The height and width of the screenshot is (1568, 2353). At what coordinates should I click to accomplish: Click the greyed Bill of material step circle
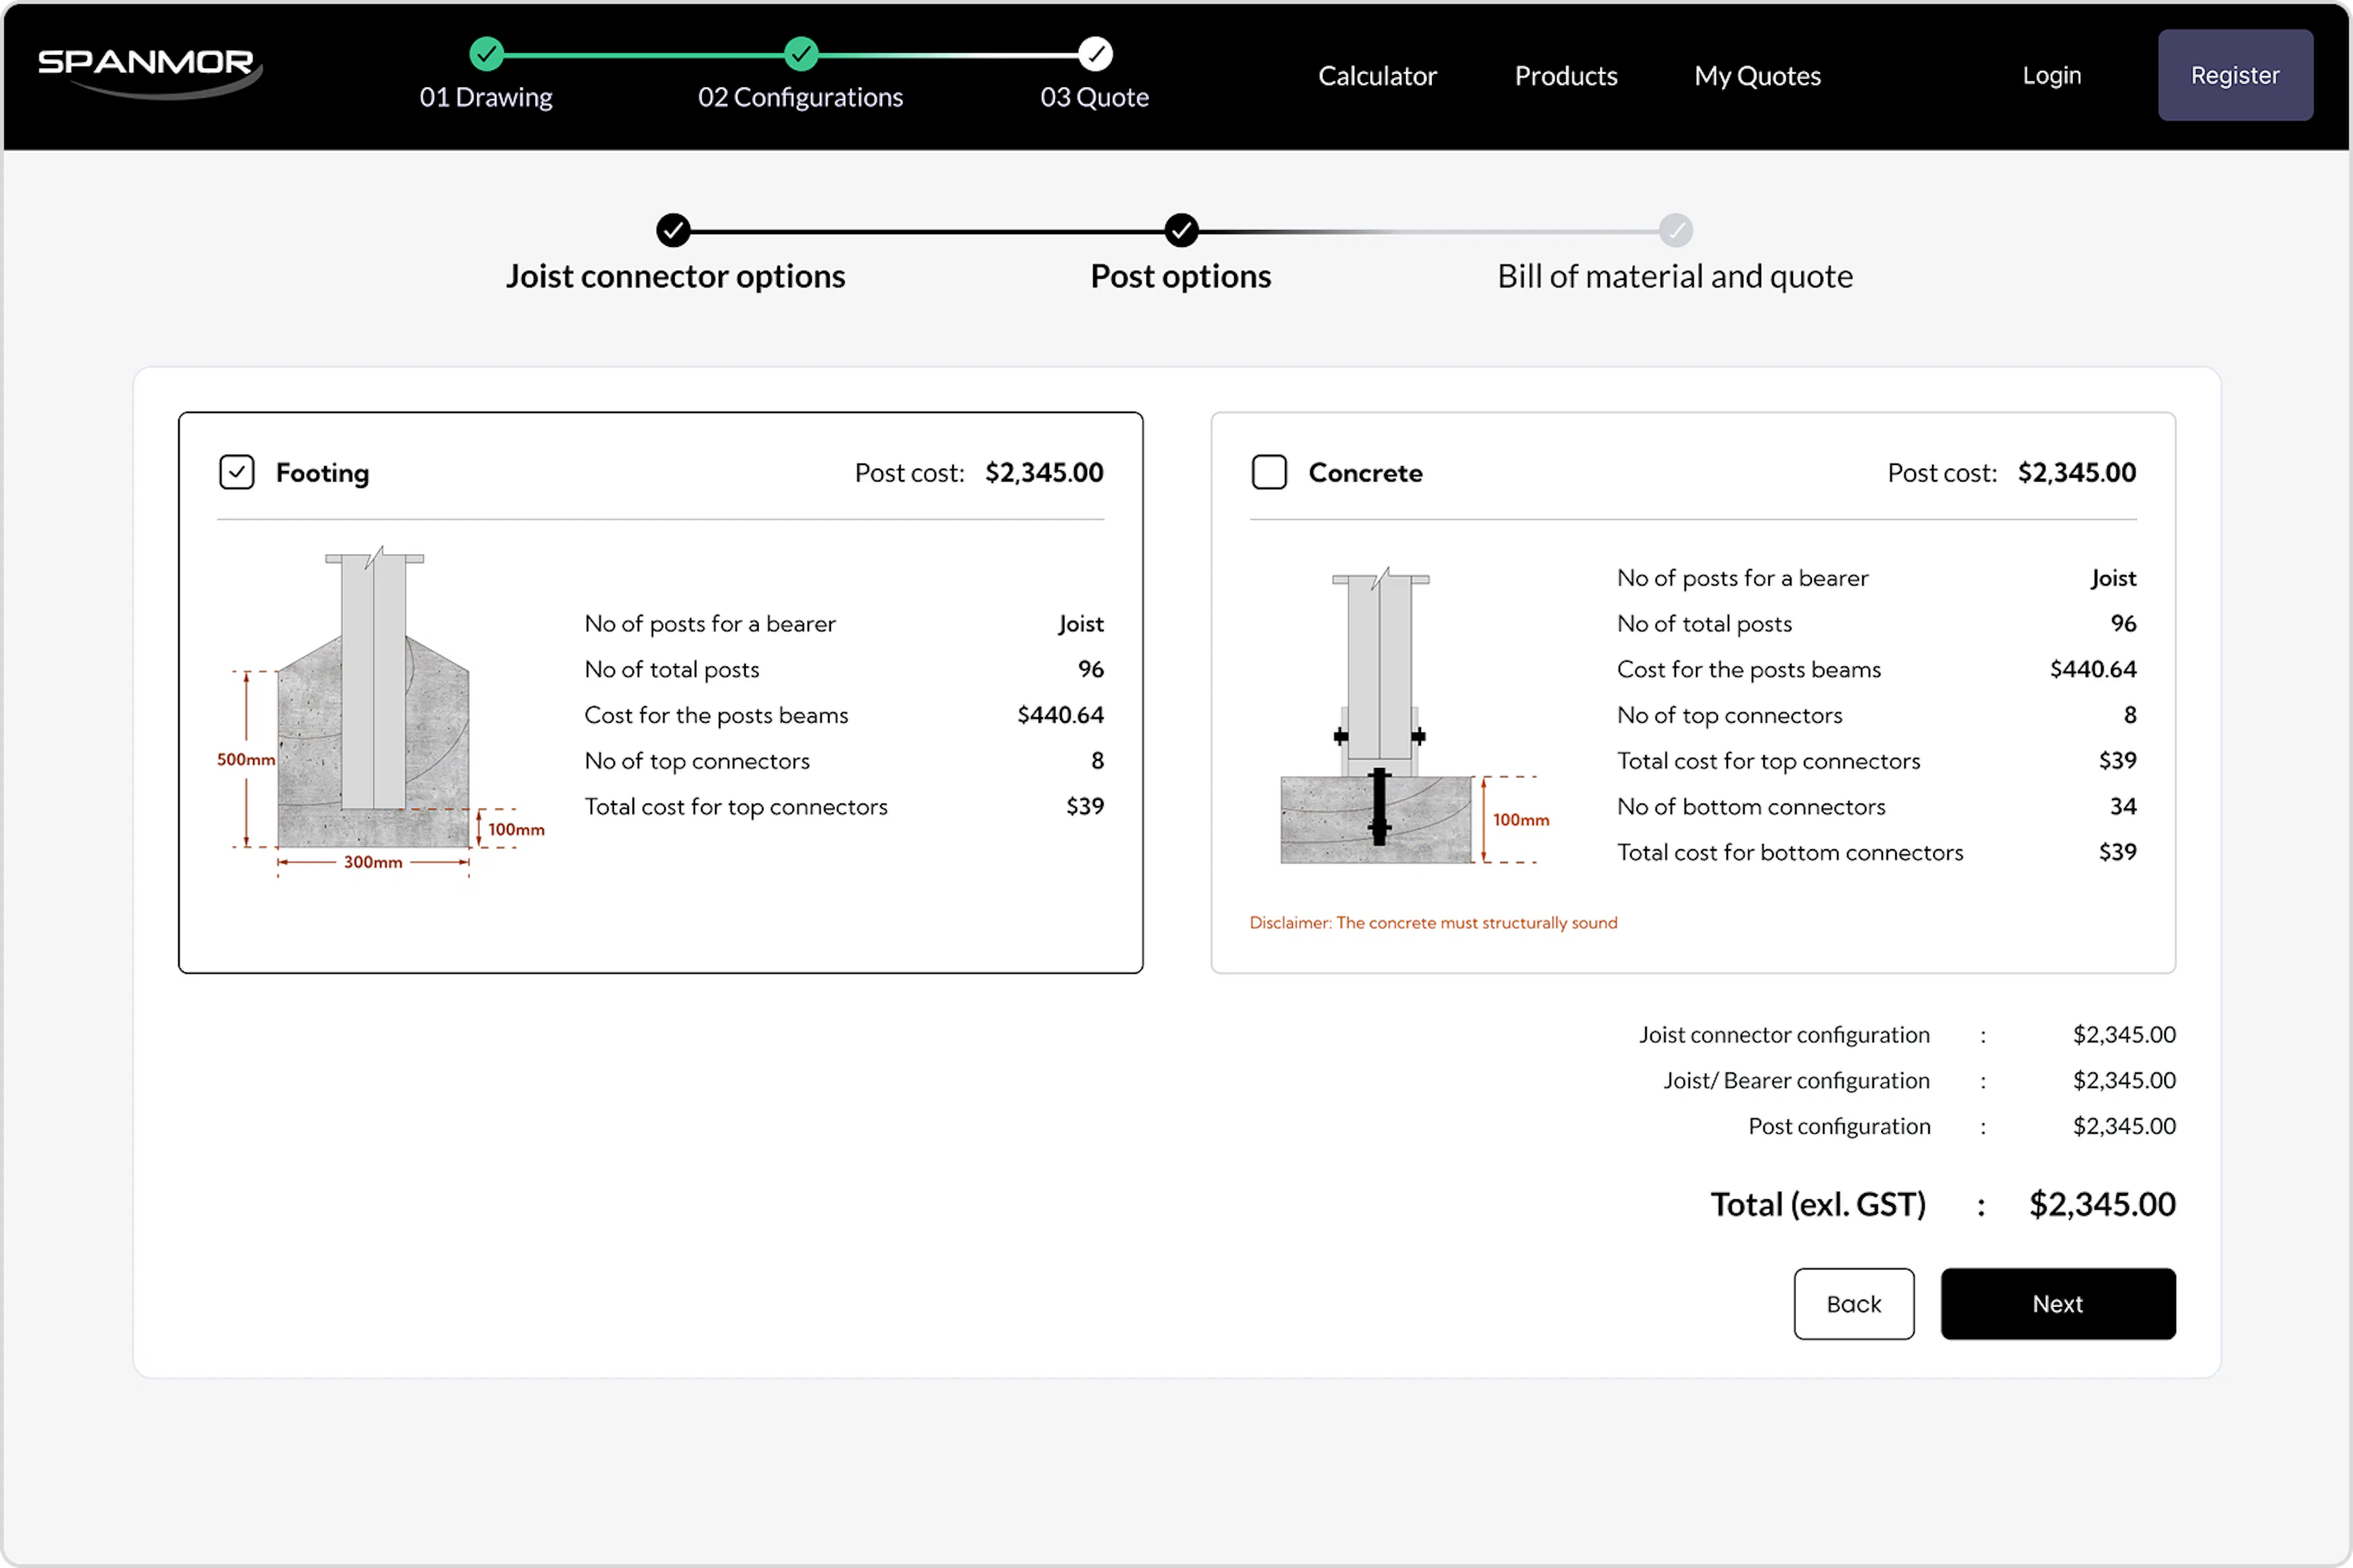click(1676, 231)
